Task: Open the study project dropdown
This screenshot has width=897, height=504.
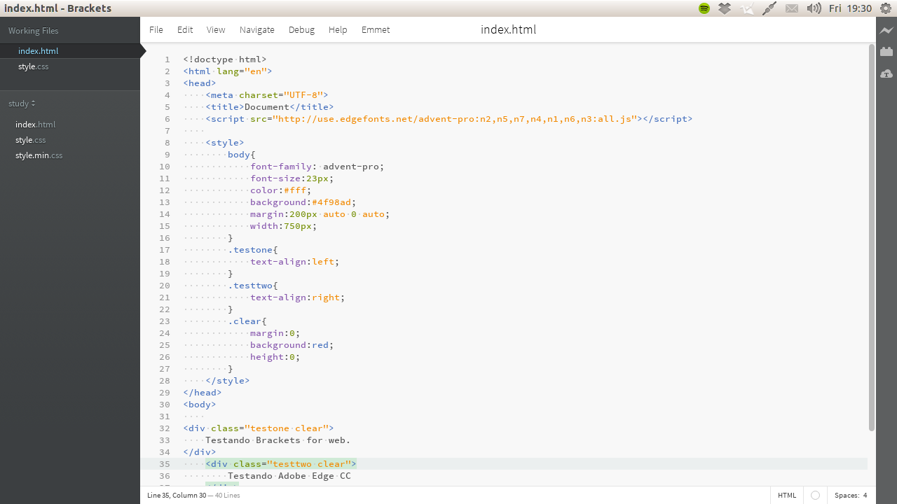Action: pyautogui.click(x=22, y=104)
